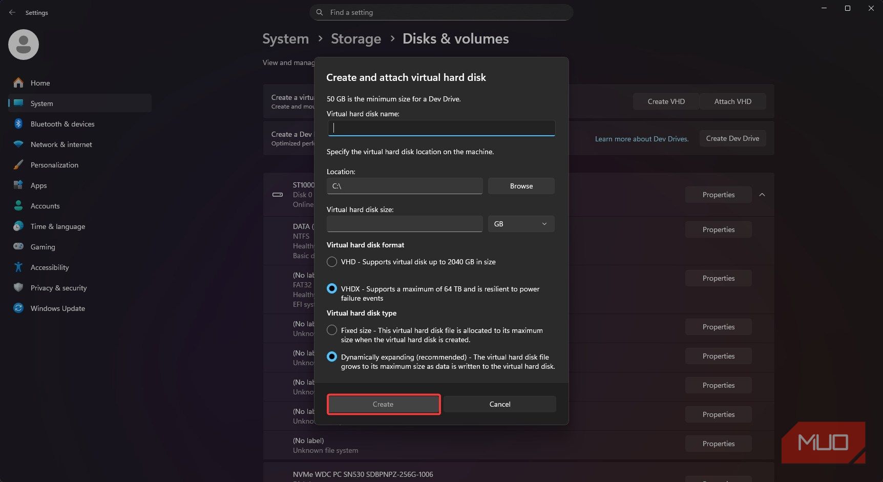883x482 pixels.
Task: Click the search magnifier icon
Action: pos(320,12)
